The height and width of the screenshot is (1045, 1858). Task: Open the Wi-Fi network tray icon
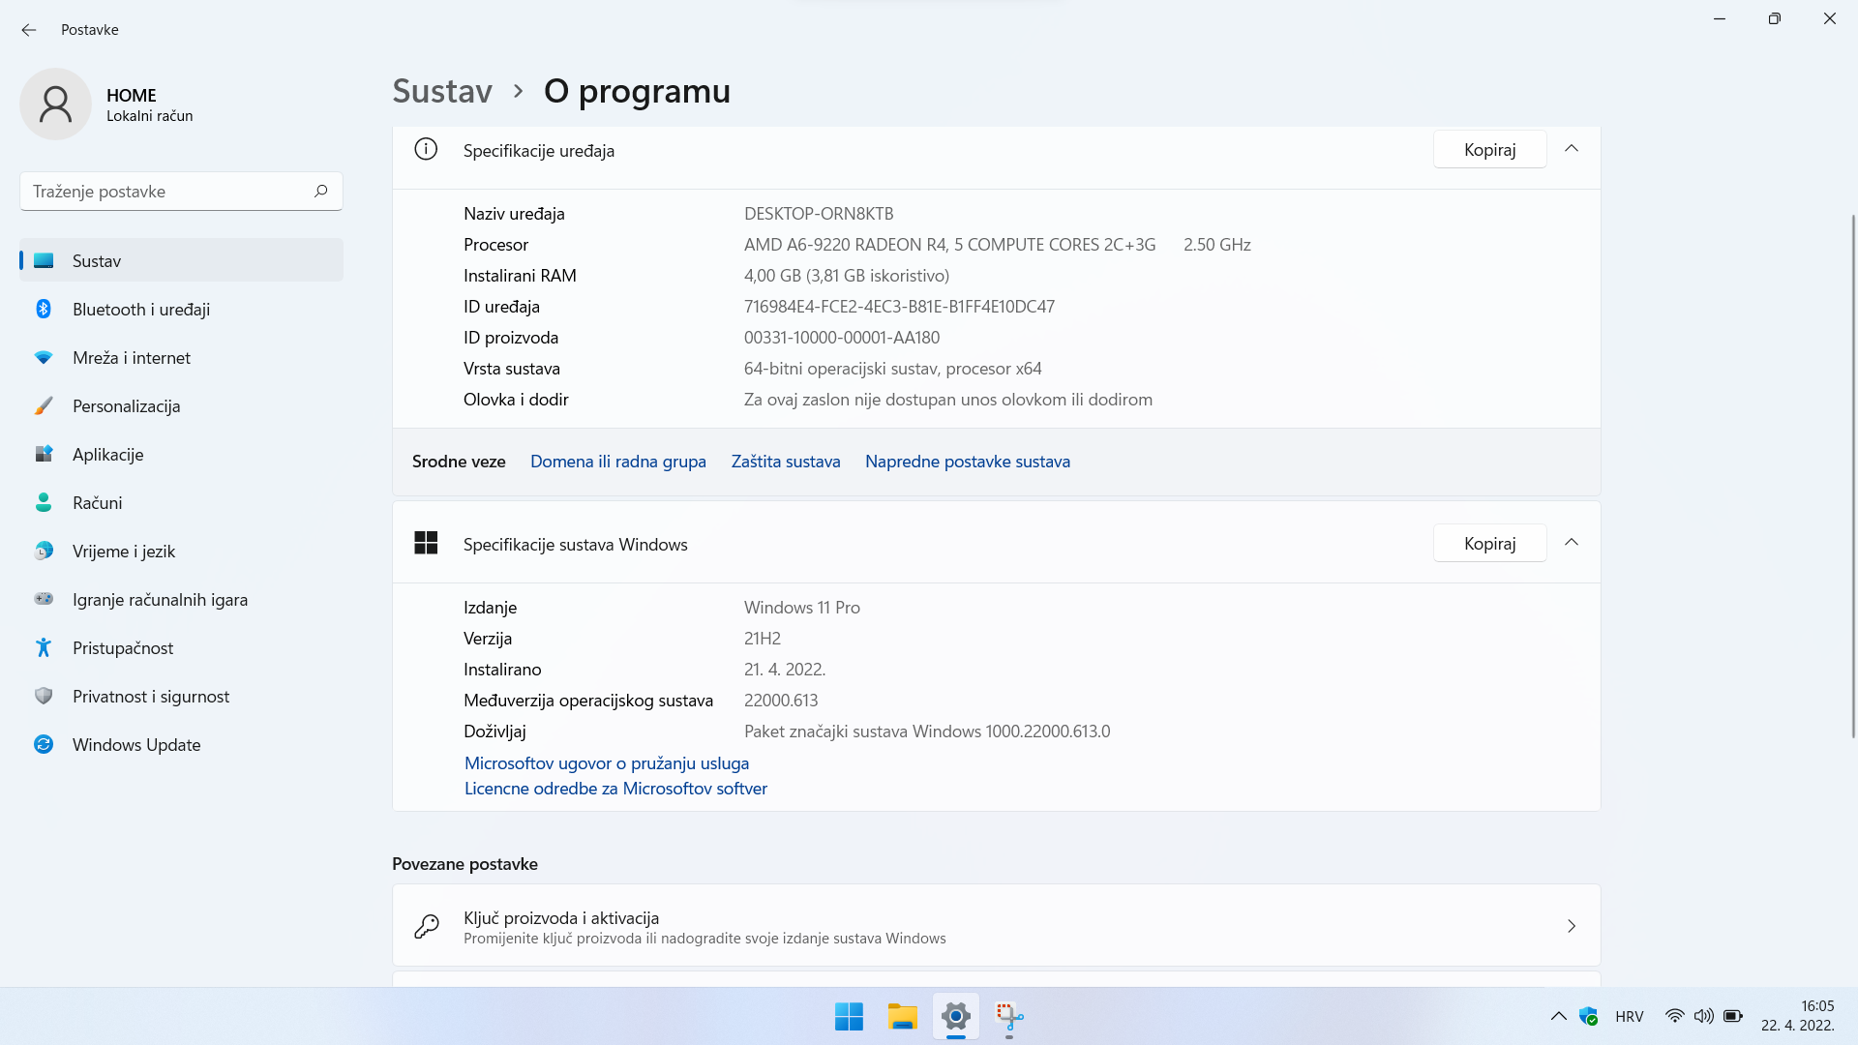pyautogui.click(x=1674, y=1016)
